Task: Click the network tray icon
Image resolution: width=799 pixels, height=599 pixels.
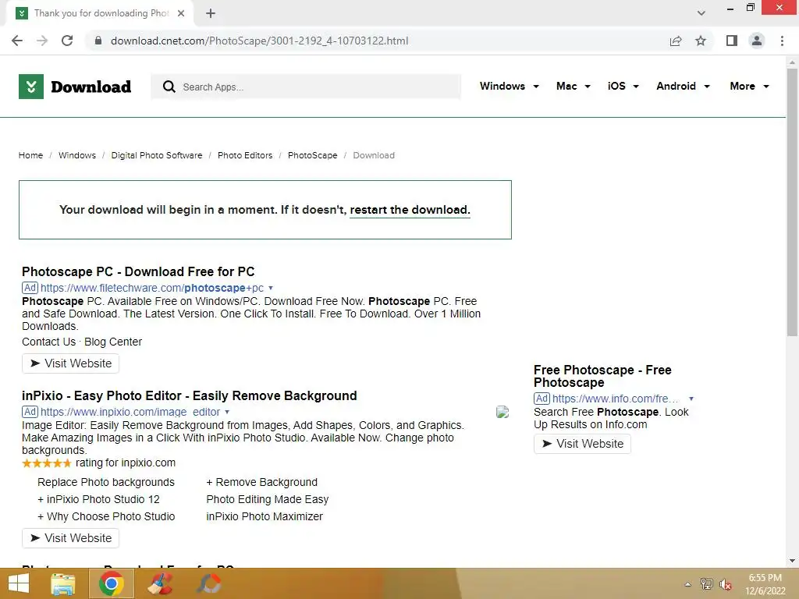Action: (x=707, y=583)
